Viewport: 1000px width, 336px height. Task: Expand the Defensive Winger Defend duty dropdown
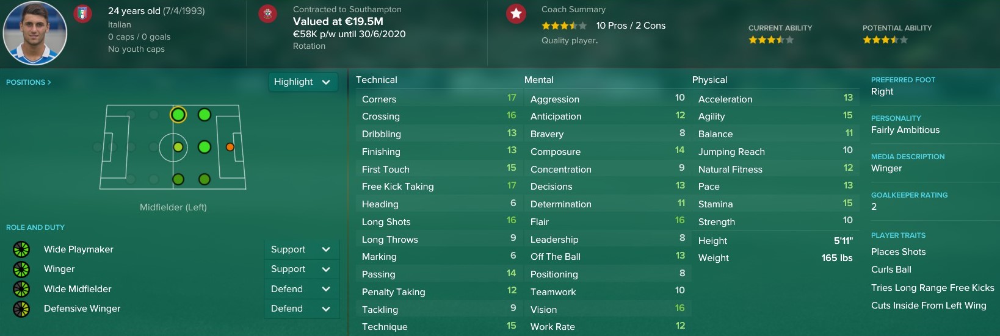click(x=301, y=309)
